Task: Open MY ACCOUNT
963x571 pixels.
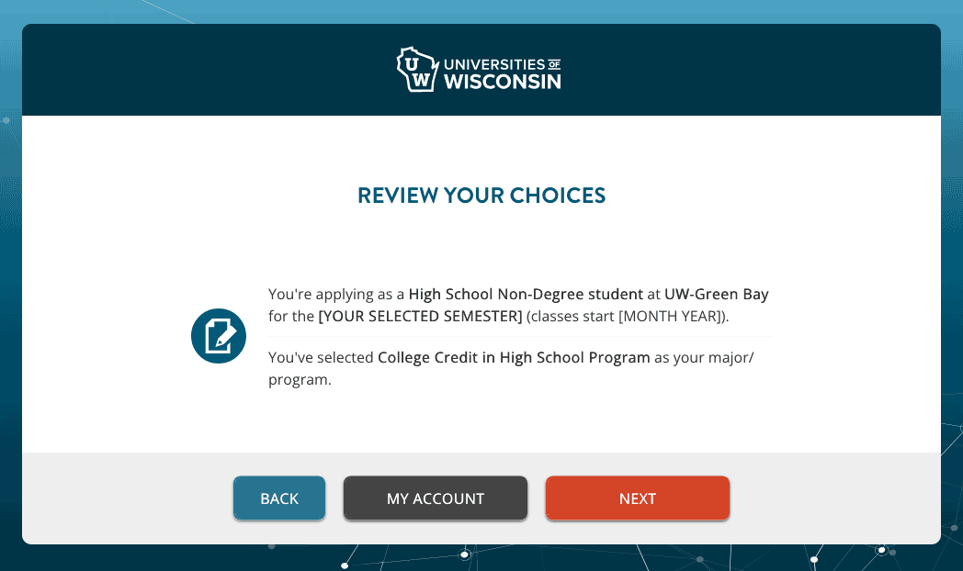Action: [x=435, y=498]
